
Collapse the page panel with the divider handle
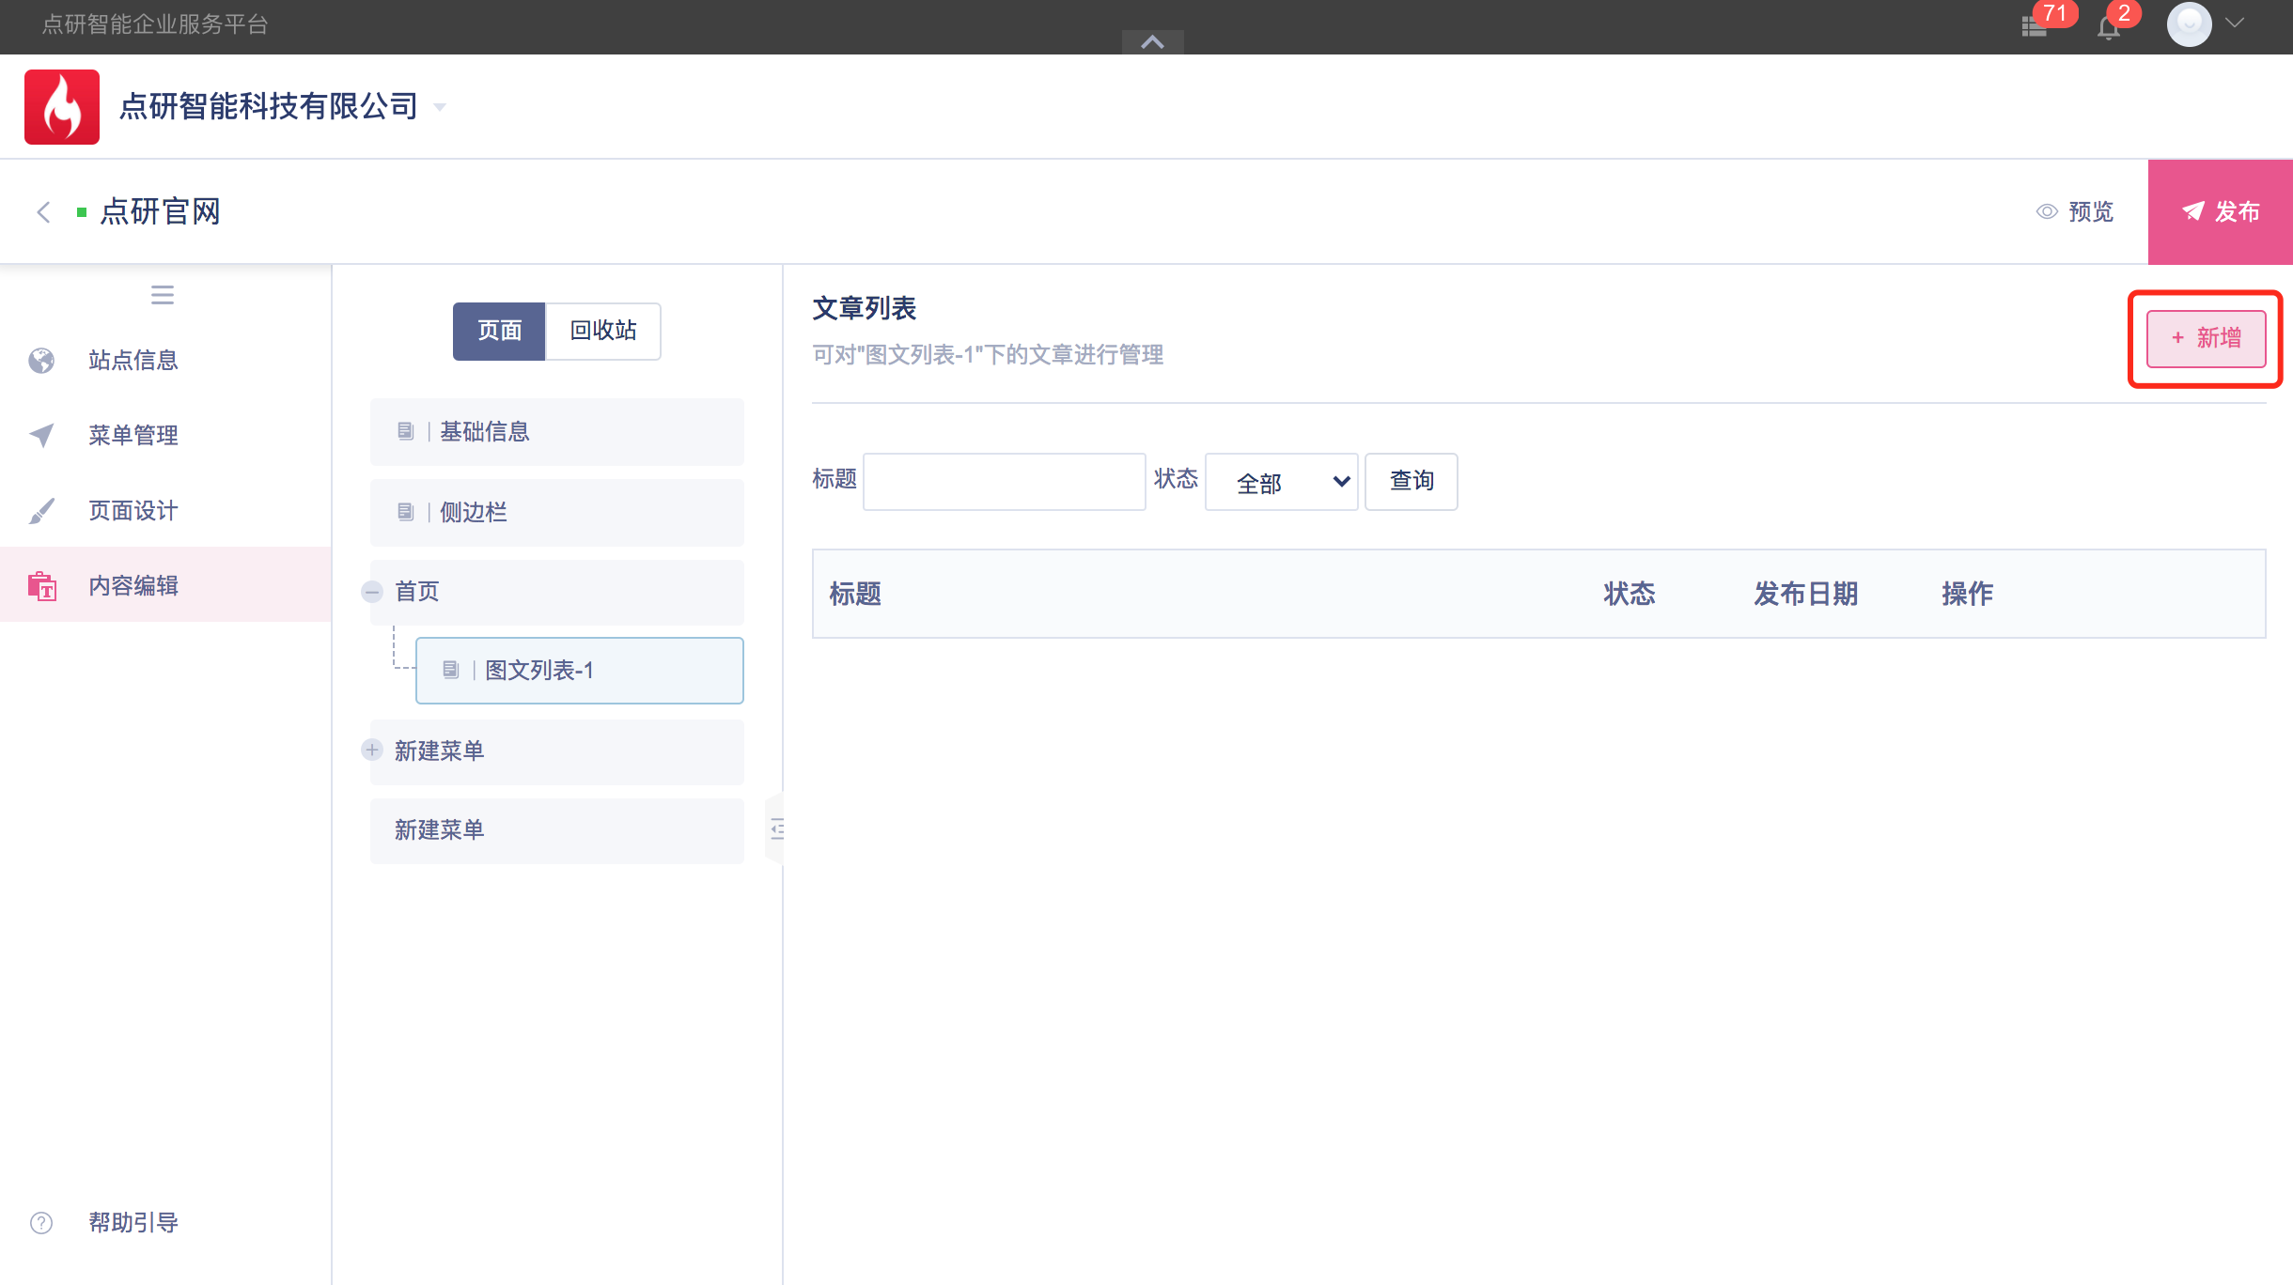(x=775, y=828)
